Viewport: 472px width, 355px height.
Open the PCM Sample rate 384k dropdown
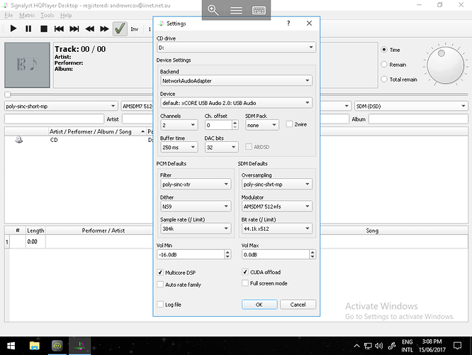click(x=196, y=229)
